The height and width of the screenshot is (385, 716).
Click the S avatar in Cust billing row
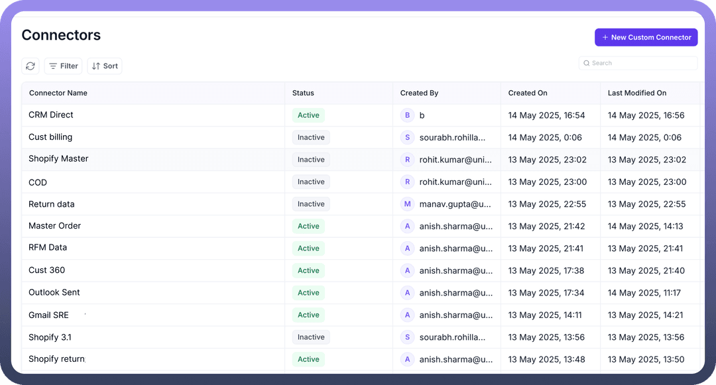coord(408,138)
